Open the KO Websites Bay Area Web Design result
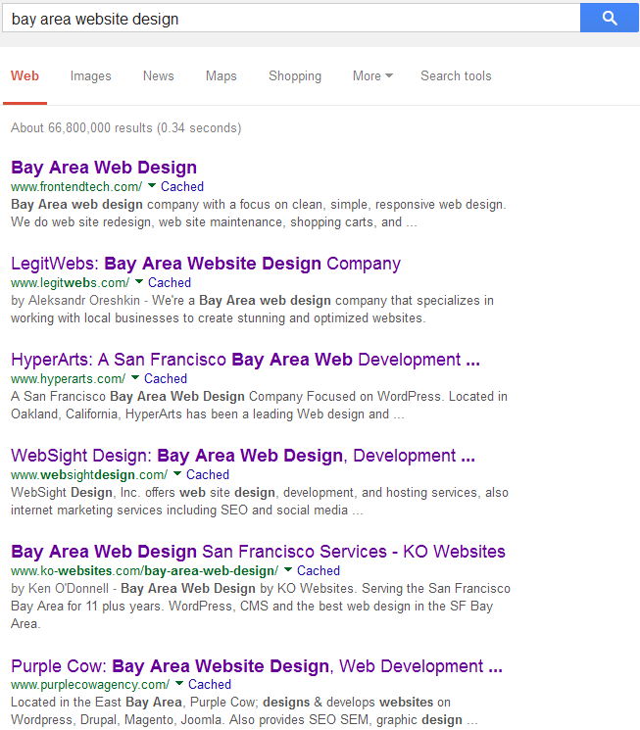640x730 pixels. pyautogui.click(x=258, y=552)
